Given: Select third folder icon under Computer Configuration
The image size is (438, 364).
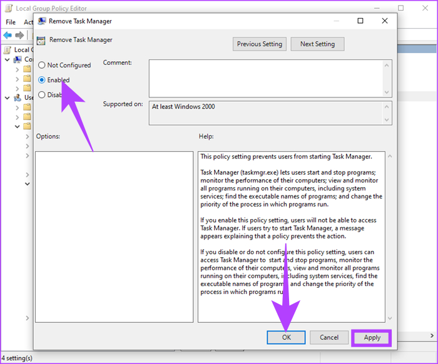Looking at the screenshot, I should pyautogui.click(x=27, y=88).
